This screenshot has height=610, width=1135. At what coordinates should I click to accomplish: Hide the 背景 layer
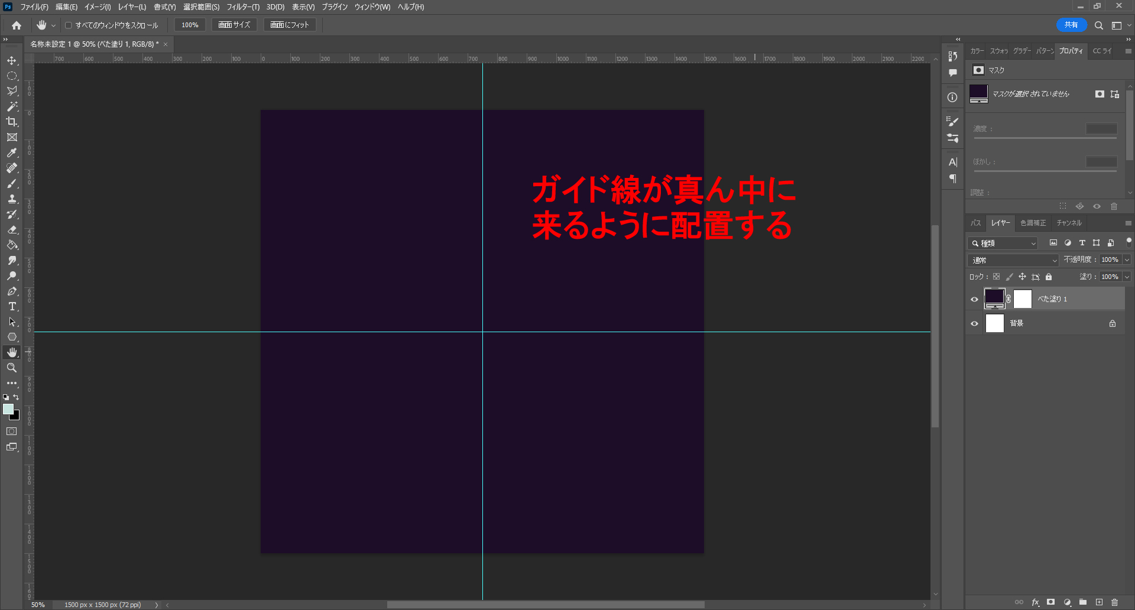(975, 323)
